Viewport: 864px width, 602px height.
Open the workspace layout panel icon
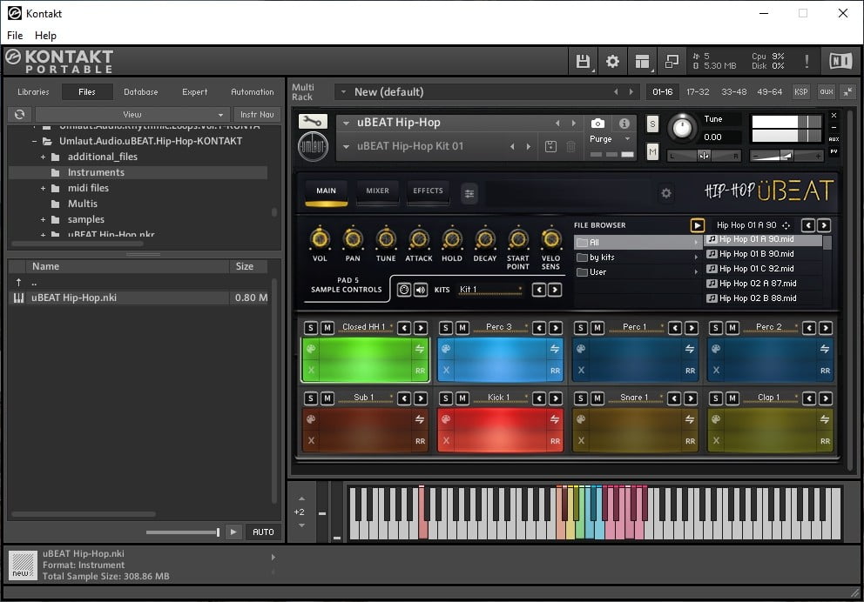coord(642,61)
